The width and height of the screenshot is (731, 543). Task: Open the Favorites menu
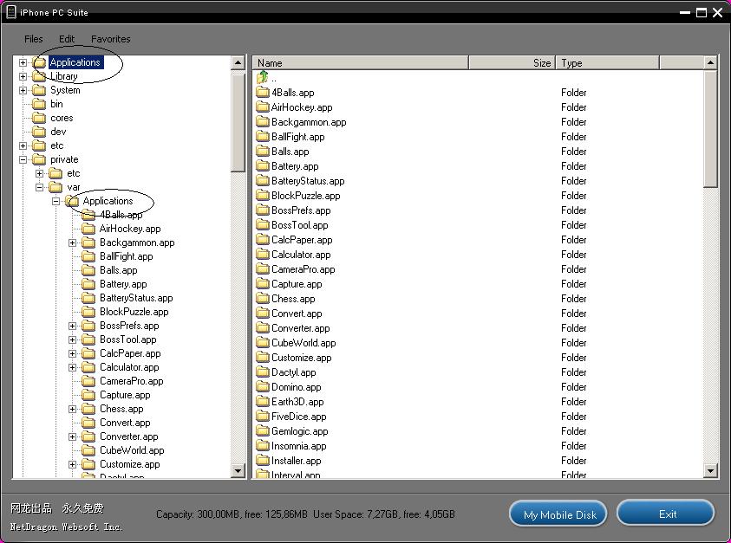tap(111, 39)
